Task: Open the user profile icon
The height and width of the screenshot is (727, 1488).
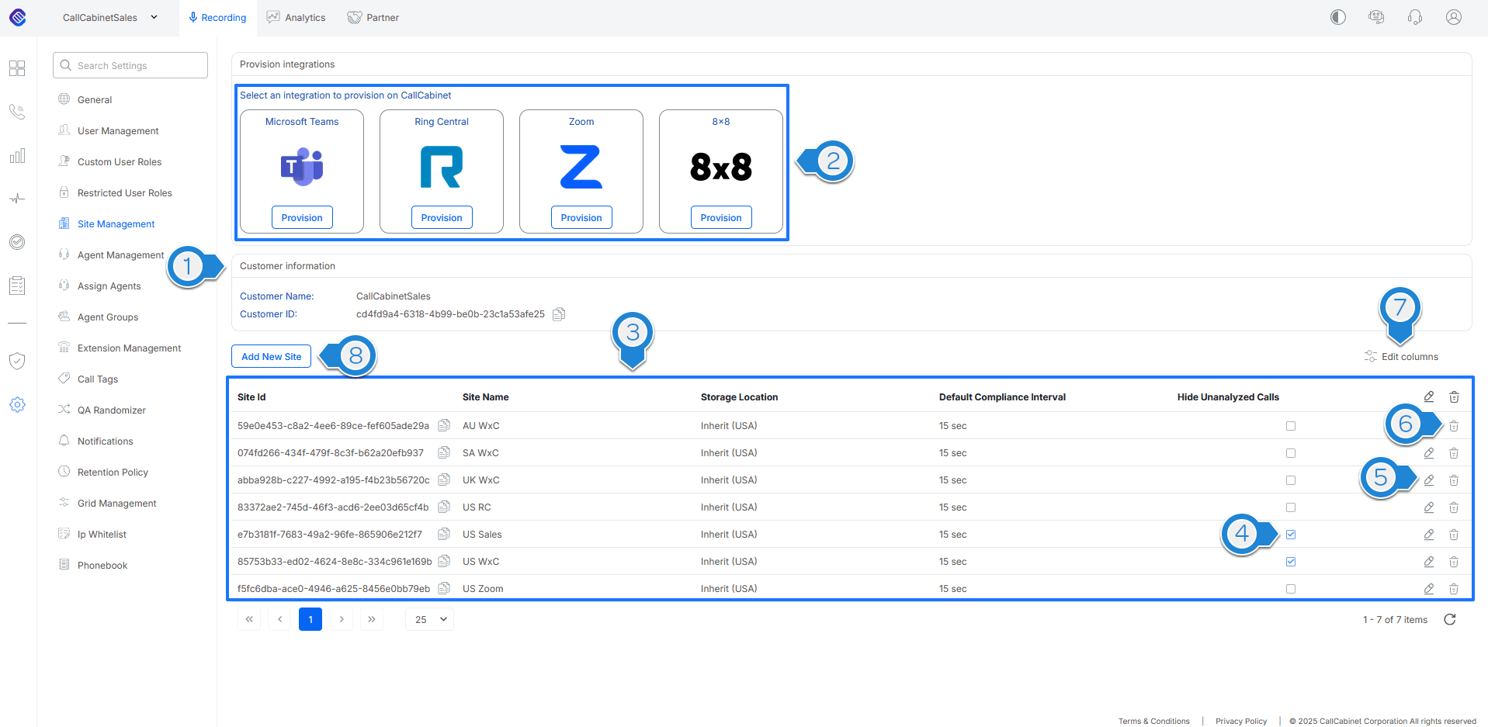Action: pos(1454,17)
